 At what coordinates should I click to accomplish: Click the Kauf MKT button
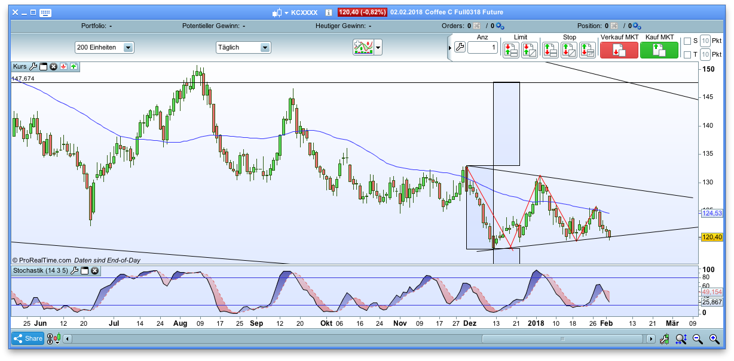[659, 50]
